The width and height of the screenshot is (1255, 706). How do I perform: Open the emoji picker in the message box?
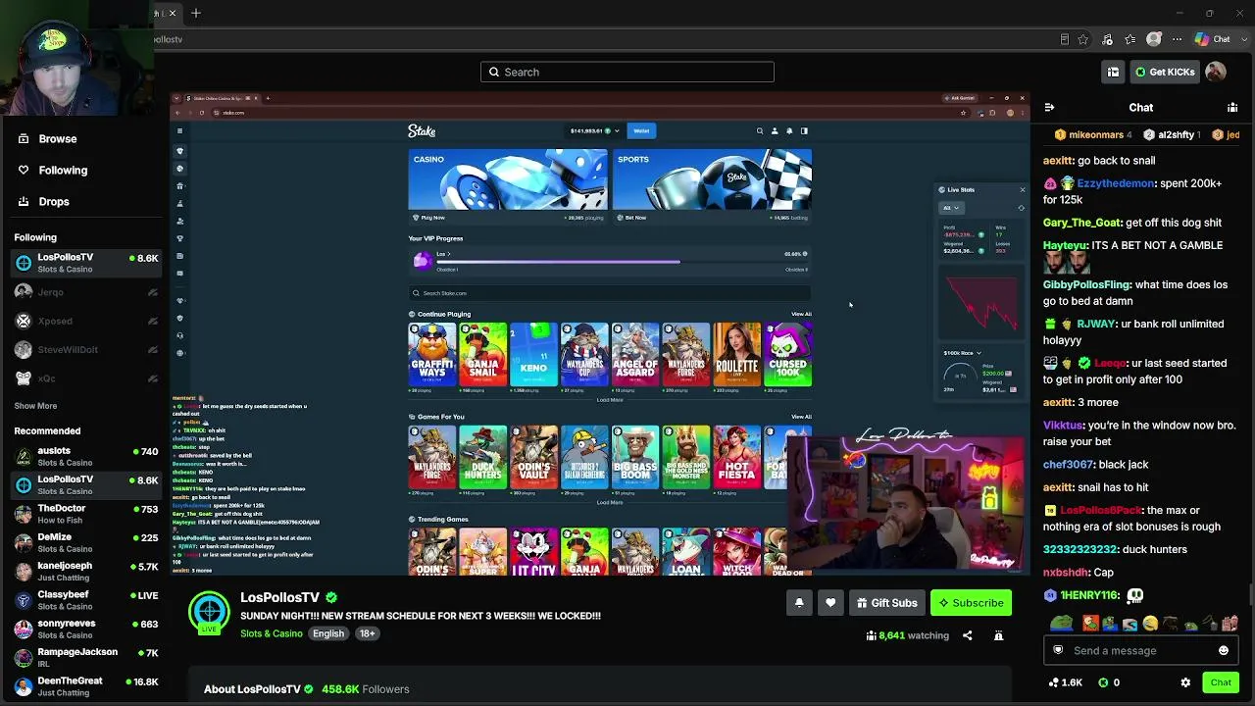1224,650
